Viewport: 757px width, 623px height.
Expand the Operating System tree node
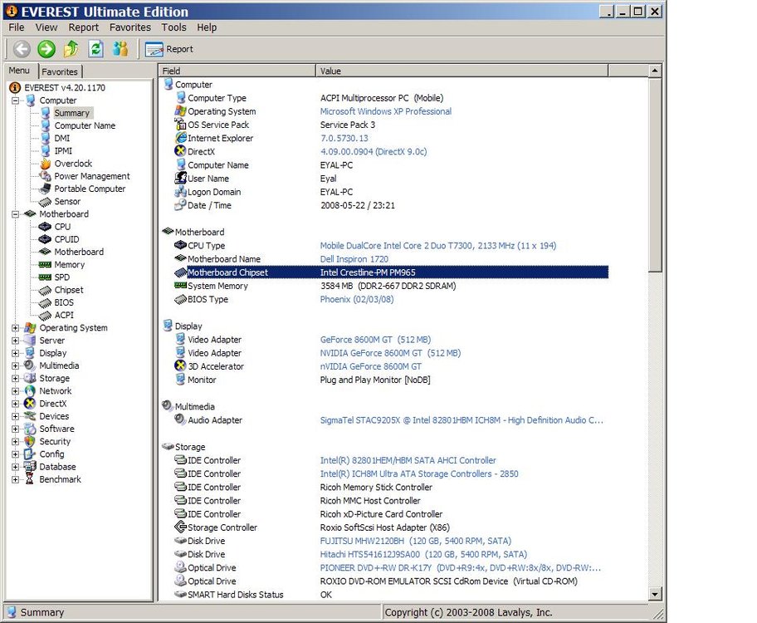point(16,327)
